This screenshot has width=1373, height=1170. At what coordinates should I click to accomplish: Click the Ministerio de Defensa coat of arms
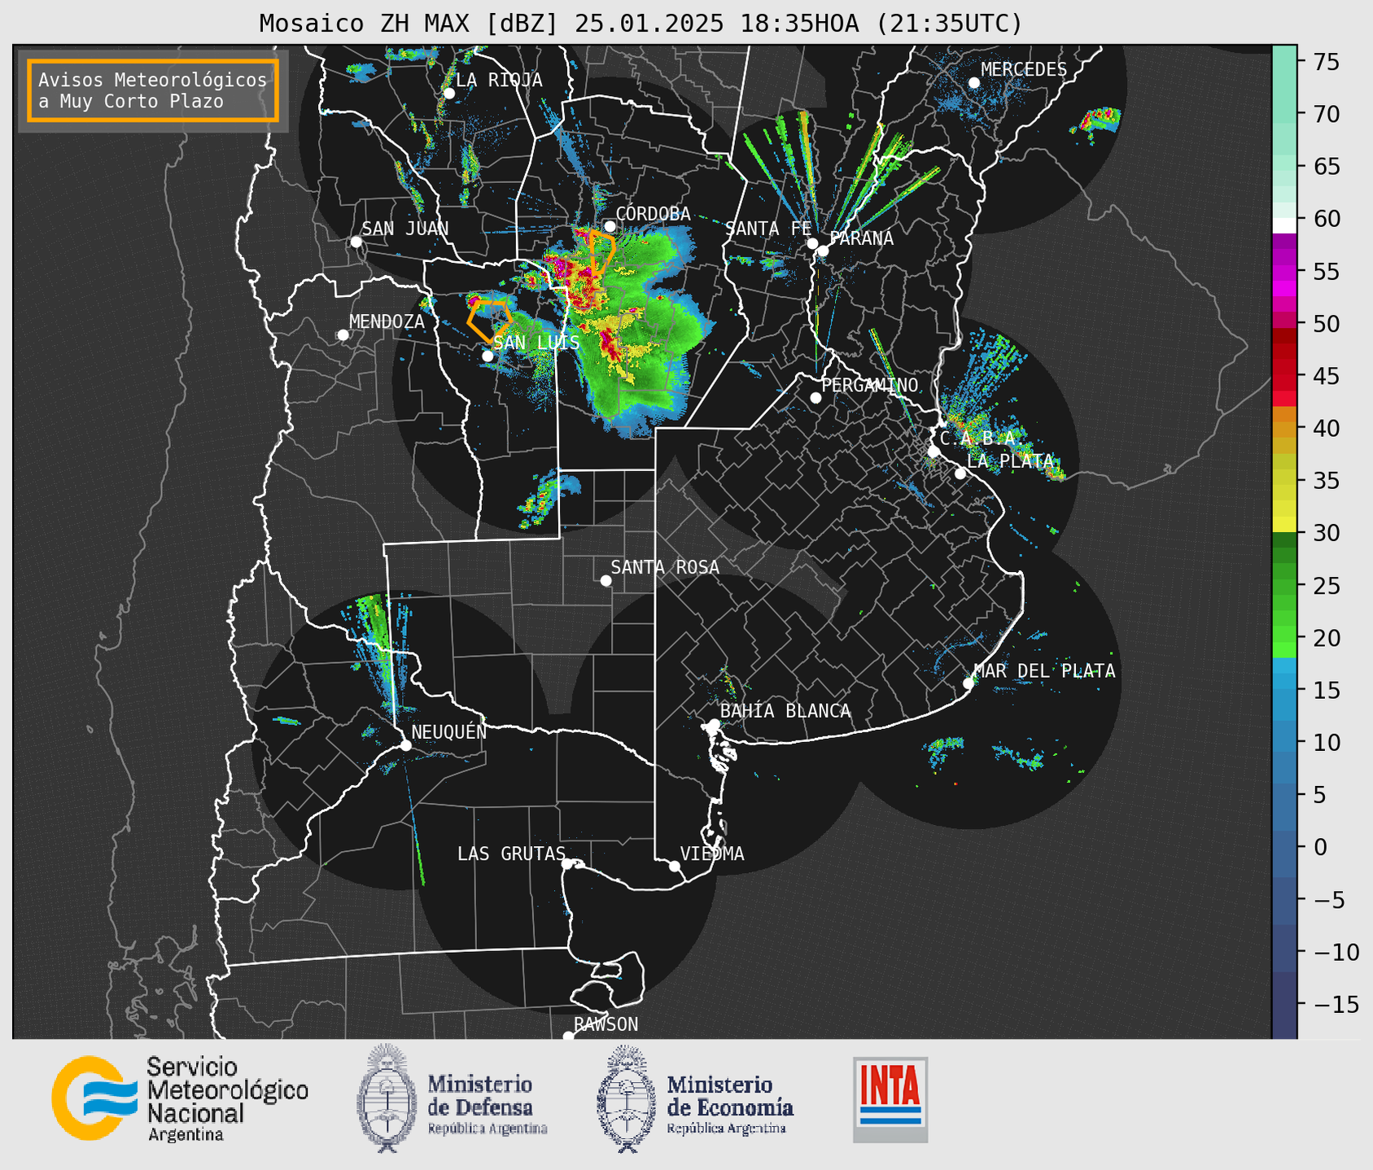(387, 1098)
